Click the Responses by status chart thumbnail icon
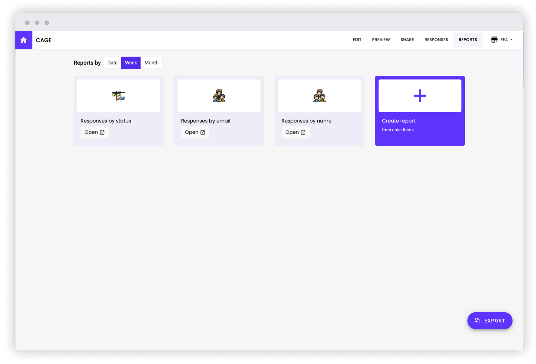 118,95
